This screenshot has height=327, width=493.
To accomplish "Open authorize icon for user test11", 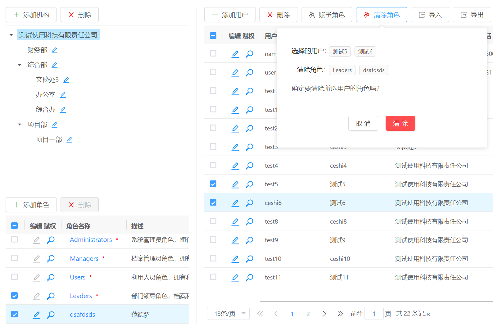I will click(x=249, y=277).
